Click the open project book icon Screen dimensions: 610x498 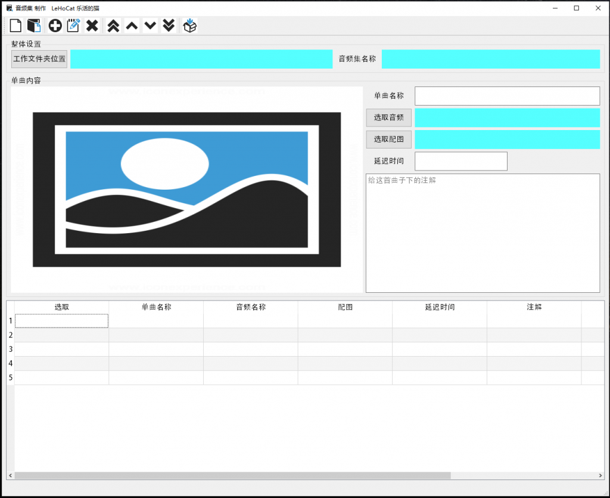point(34,26)
